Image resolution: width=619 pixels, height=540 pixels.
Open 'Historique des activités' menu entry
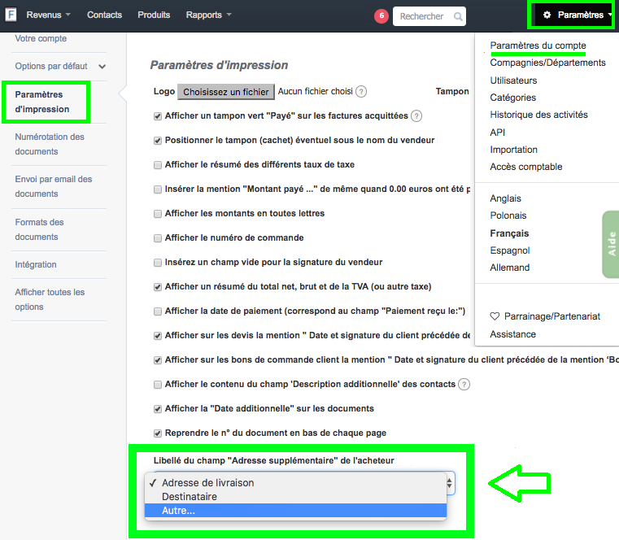538,115
